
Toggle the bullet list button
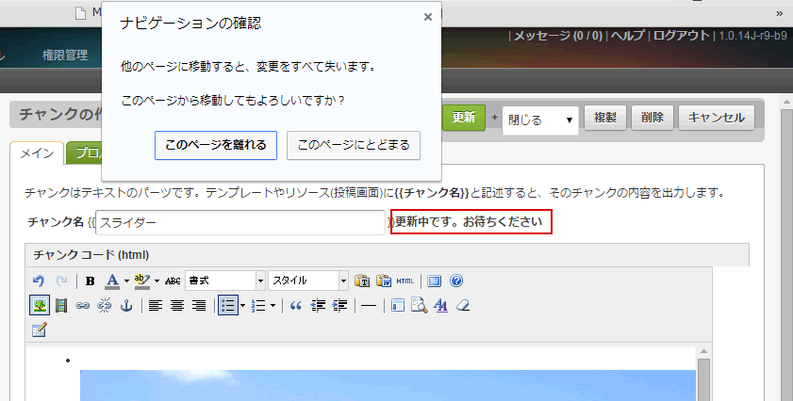[227, 305]
